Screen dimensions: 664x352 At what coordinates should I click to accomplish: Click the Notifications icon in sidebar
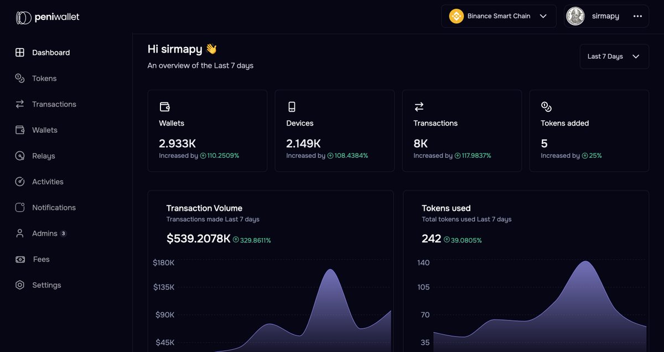click(x=20, y=208)
